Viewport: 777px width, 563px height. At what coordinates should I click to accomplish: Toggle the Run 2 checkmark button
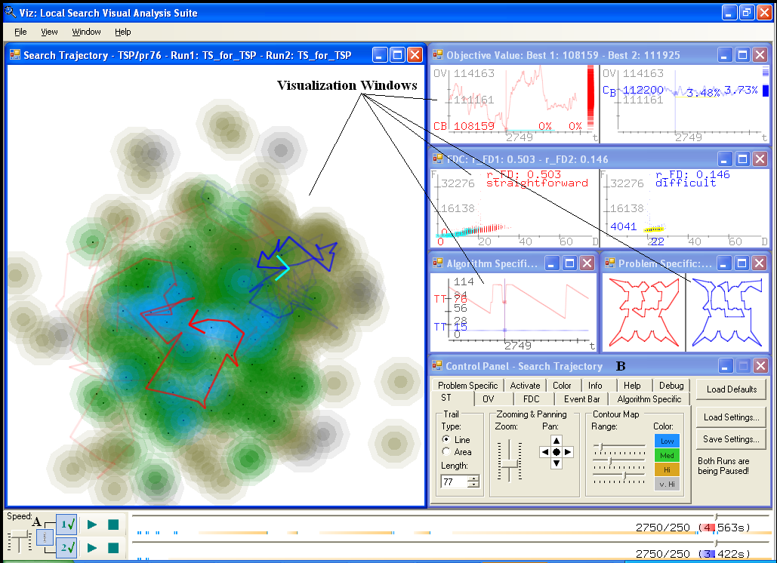point(66,548)
